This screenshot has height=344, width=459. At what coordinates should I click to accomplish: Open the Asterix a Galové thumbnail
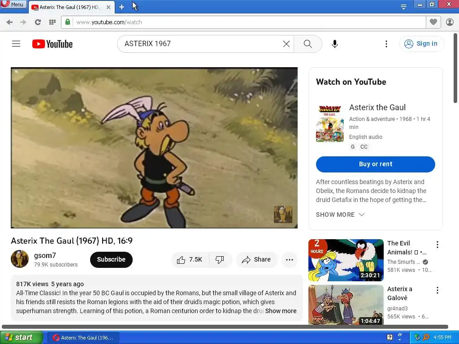(x=346, y=305)
